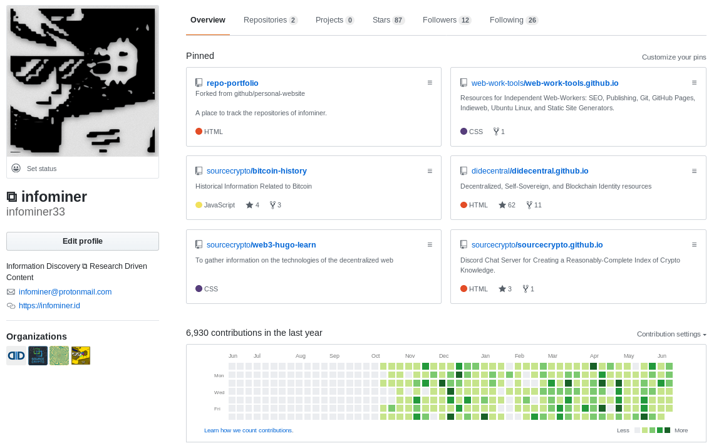Click the stars count on sourcecrypto.github.io
The width and height of the screenshot is (709, 443).
pos(505,289)
